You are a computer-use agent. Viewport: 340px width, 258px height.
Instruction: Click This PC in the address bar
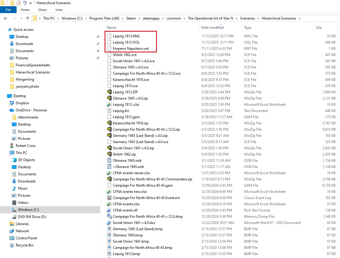pyautogui.click(x=49, y=18)
